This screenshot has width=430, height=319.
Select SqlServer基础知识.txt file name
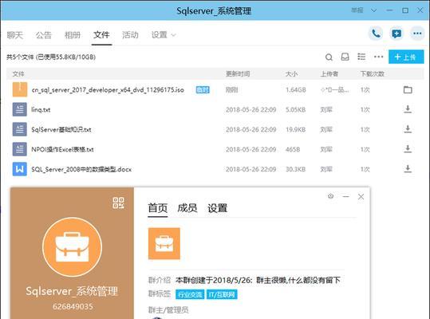[x=61, y=129]
